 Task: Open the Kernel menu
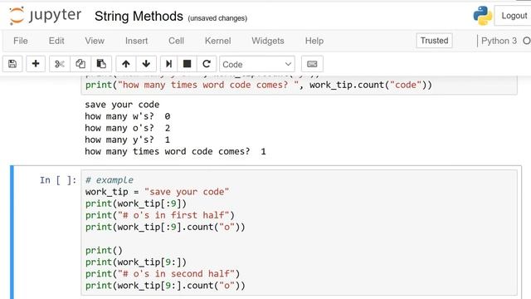[x=217, y=41]
